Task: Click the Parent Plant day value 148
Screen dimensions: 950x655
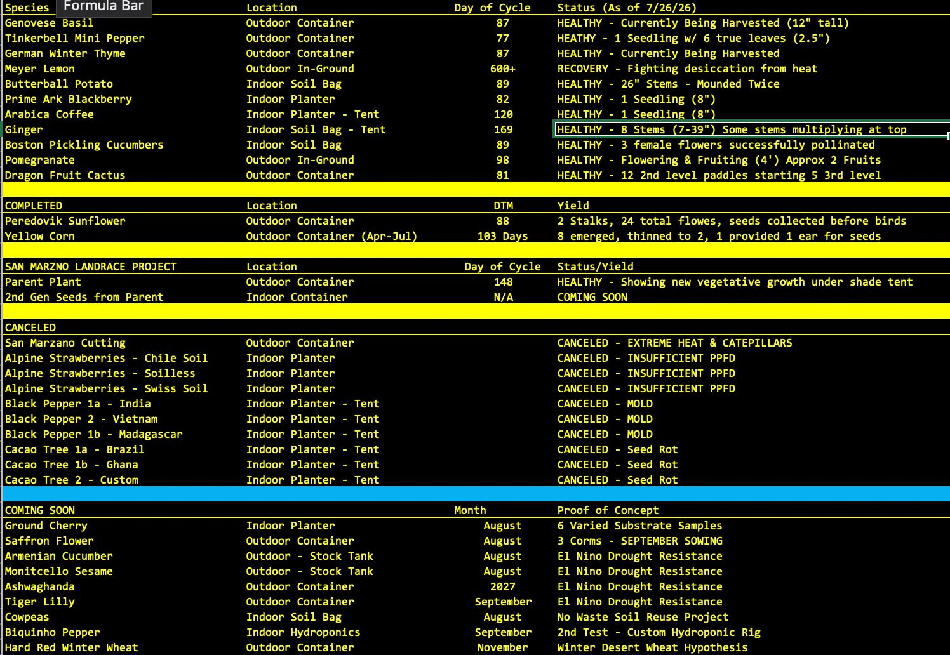Action: [x=503, y=282]
